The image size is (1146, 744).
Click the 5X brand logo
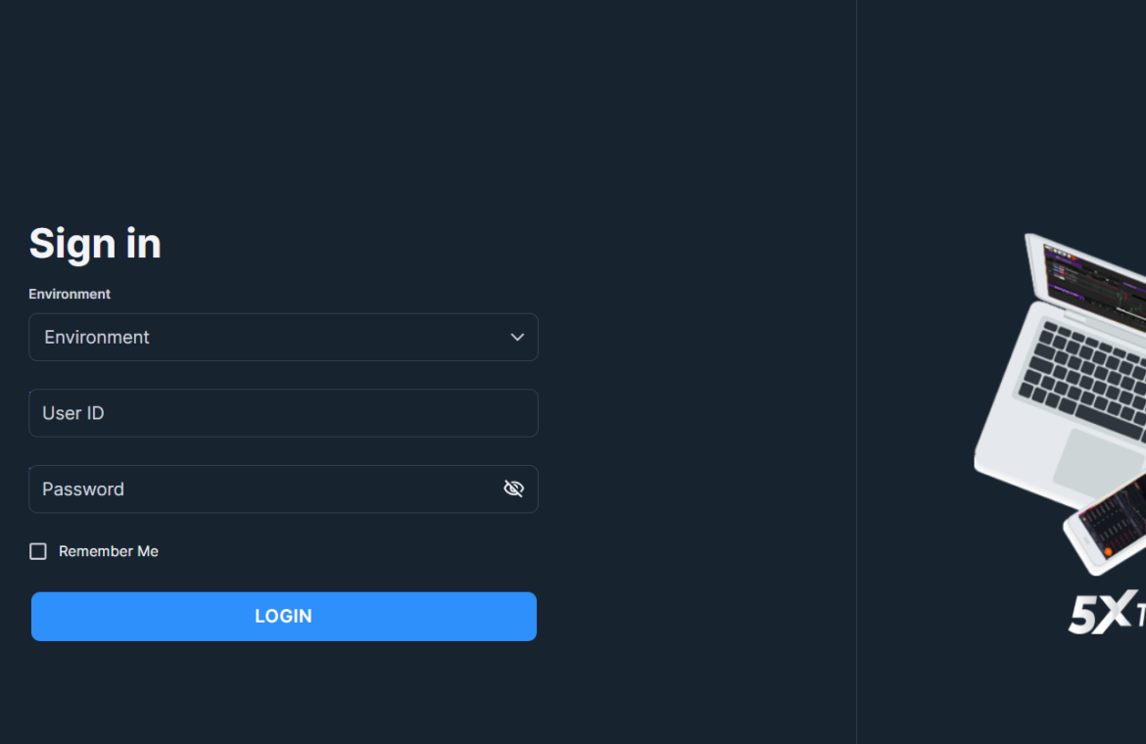coord(1107,612)
